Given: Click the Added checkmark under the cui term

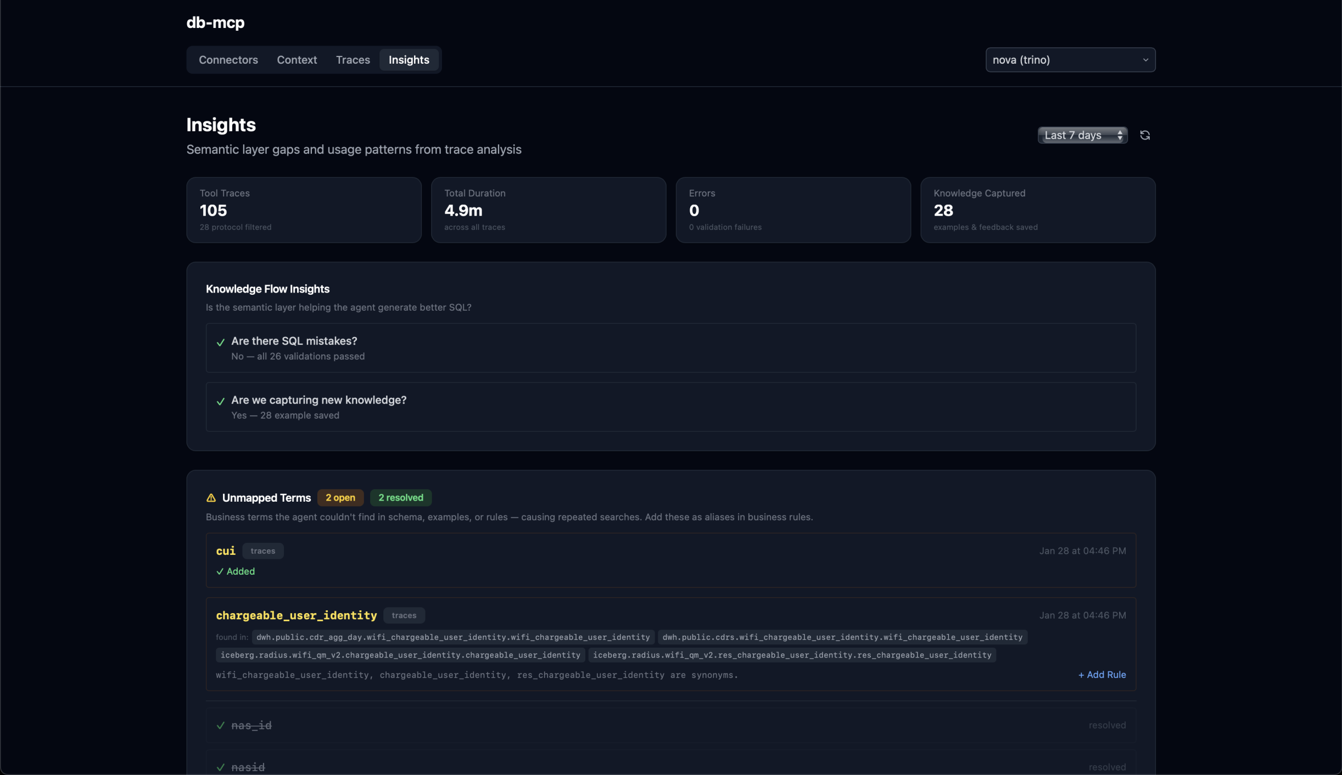Looking at the screenshot, I should 219,571.
